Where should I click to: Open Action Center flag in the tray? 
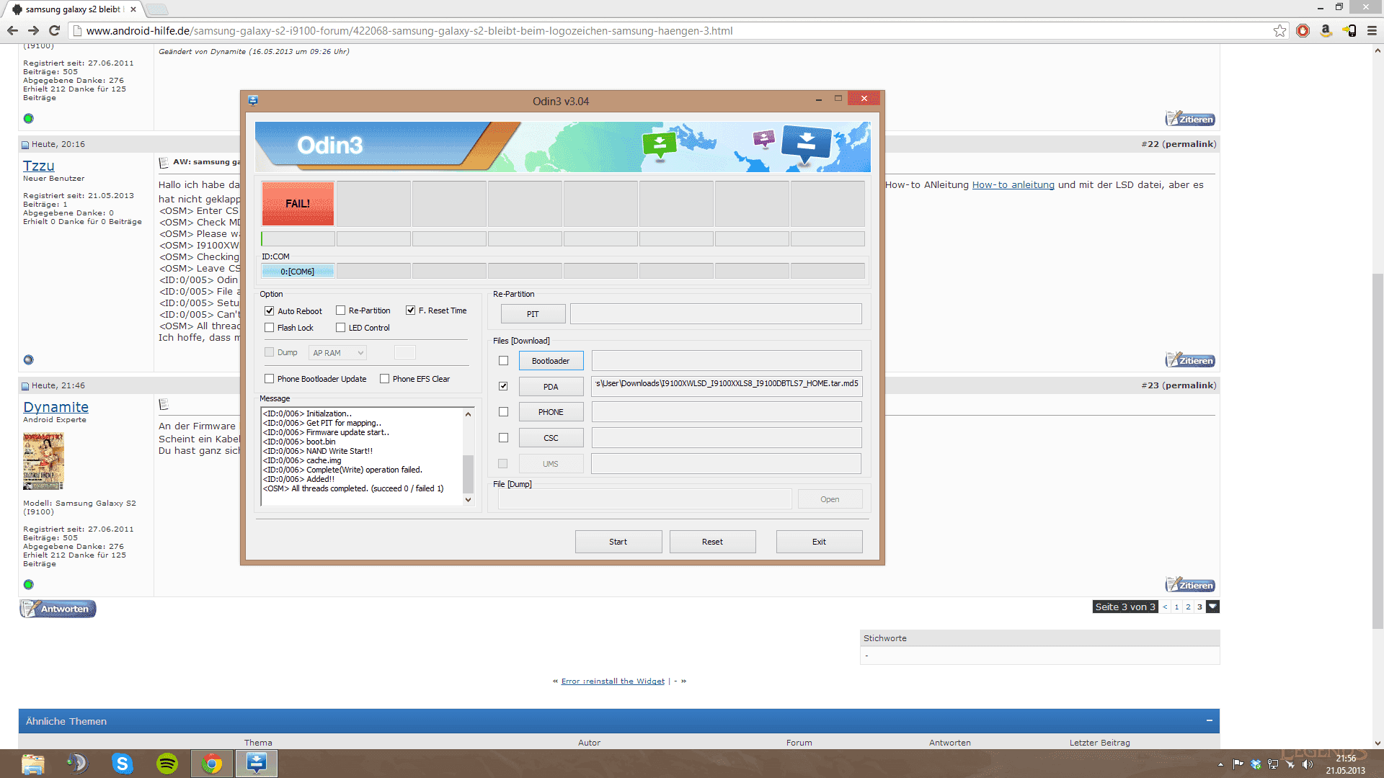pyautogui.click(x=1238, y=764)
